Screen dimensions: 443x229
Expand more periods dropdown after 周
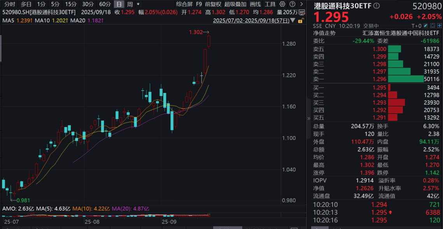(138, 4)
